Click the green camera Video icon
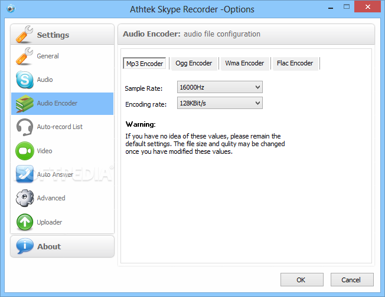 (x=25, y=151)
